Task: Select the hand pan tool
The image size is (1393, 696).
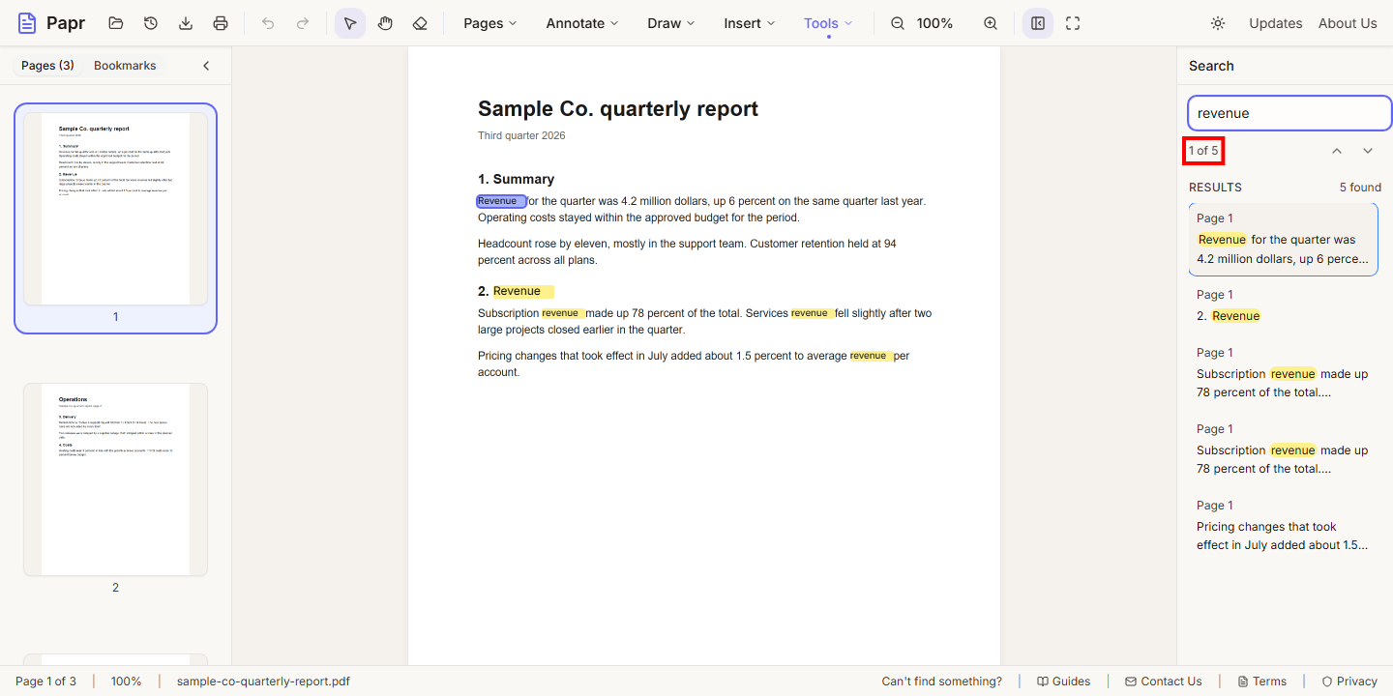Action: pos(385,23)
